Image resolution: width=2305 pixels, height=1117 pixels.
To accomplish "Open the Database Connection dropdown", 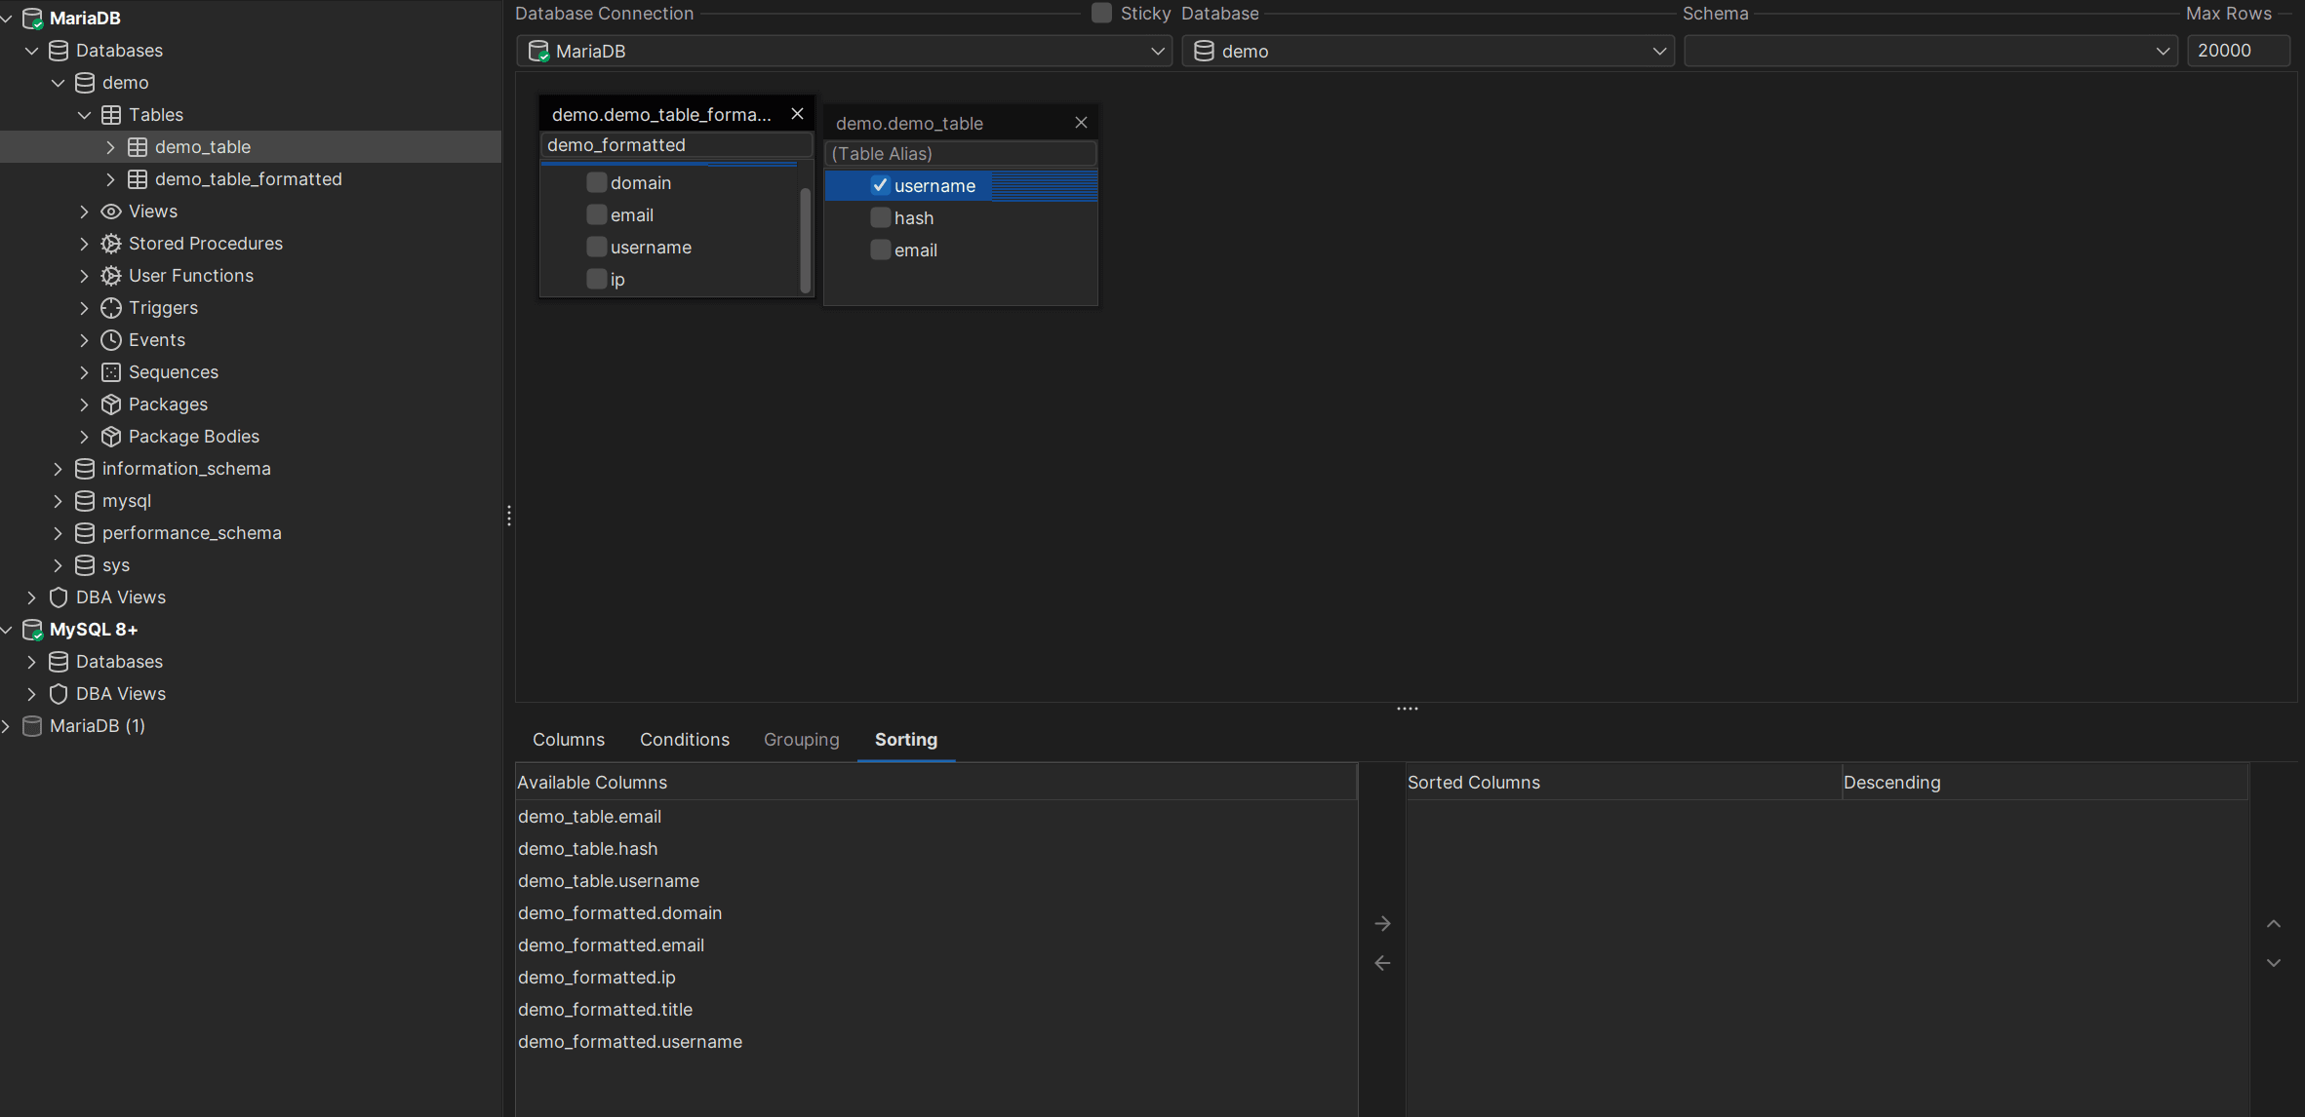I will [844, 51].
